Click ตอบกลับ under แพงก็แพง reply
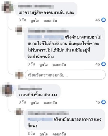Image resolution: width=108 pixels, height=136 pixels. [59, 134]
